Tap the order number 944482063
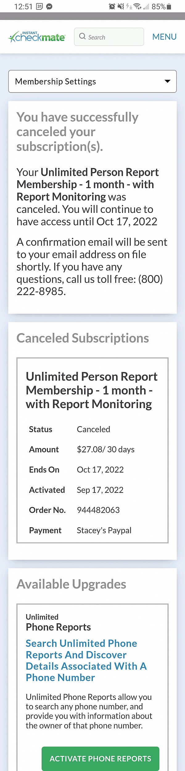The height and width of the screenshot is (771, 185). tap(98, 510)
